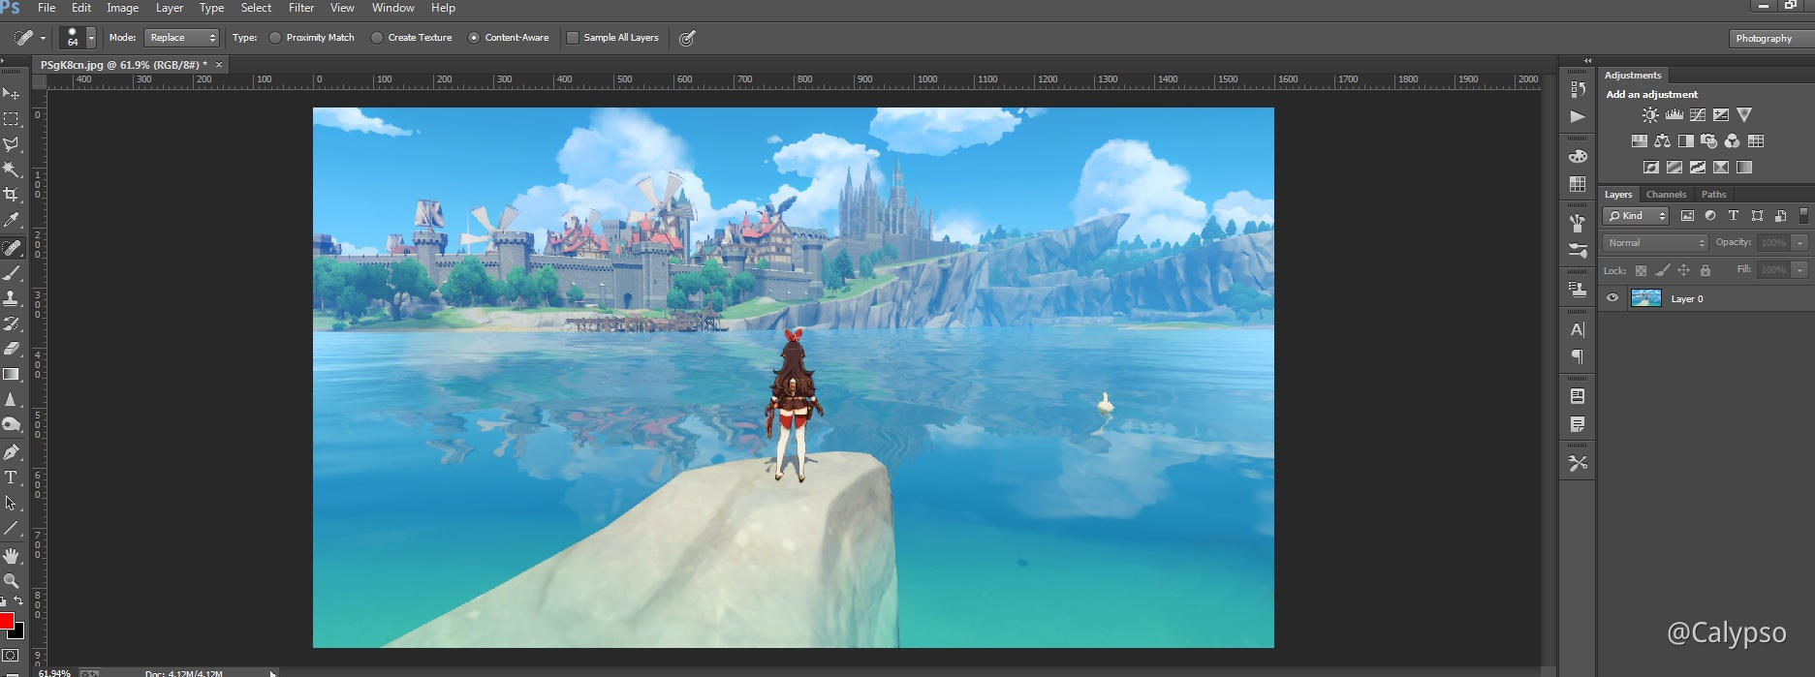Add an Exposure adjustment
1815x677 pixels.
[1720, 114]
